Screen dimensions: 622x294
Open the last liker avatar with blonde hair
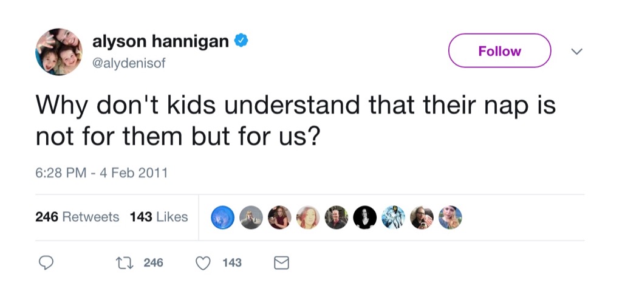pos(450,217)
